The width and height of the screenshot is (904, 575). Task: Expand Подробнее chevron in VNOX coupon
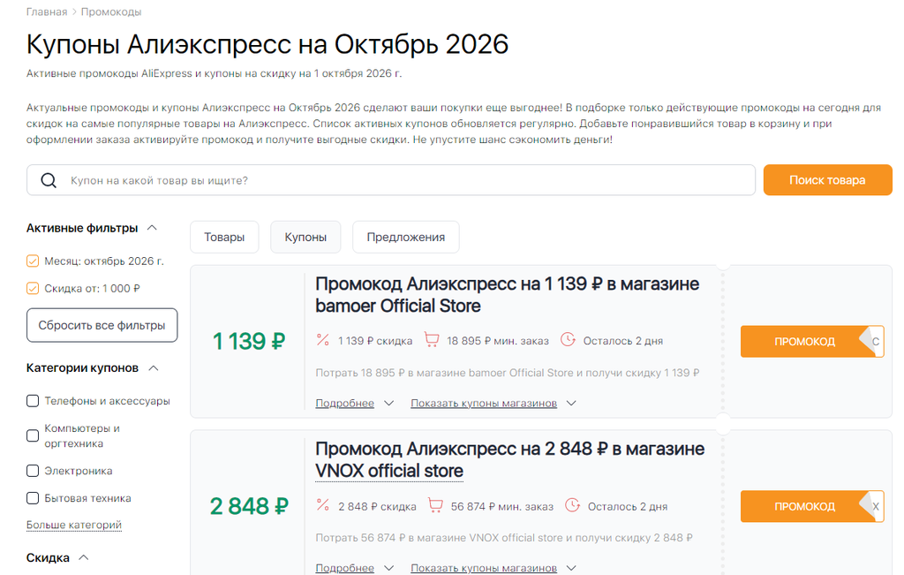(389, 568)
